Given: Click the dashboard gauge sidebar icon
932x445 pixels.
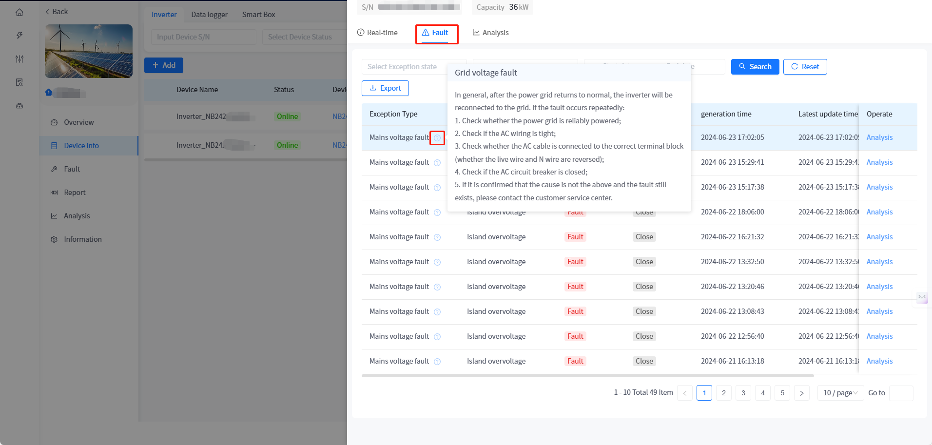Looking at the screenshot, I should click(19, 106).
